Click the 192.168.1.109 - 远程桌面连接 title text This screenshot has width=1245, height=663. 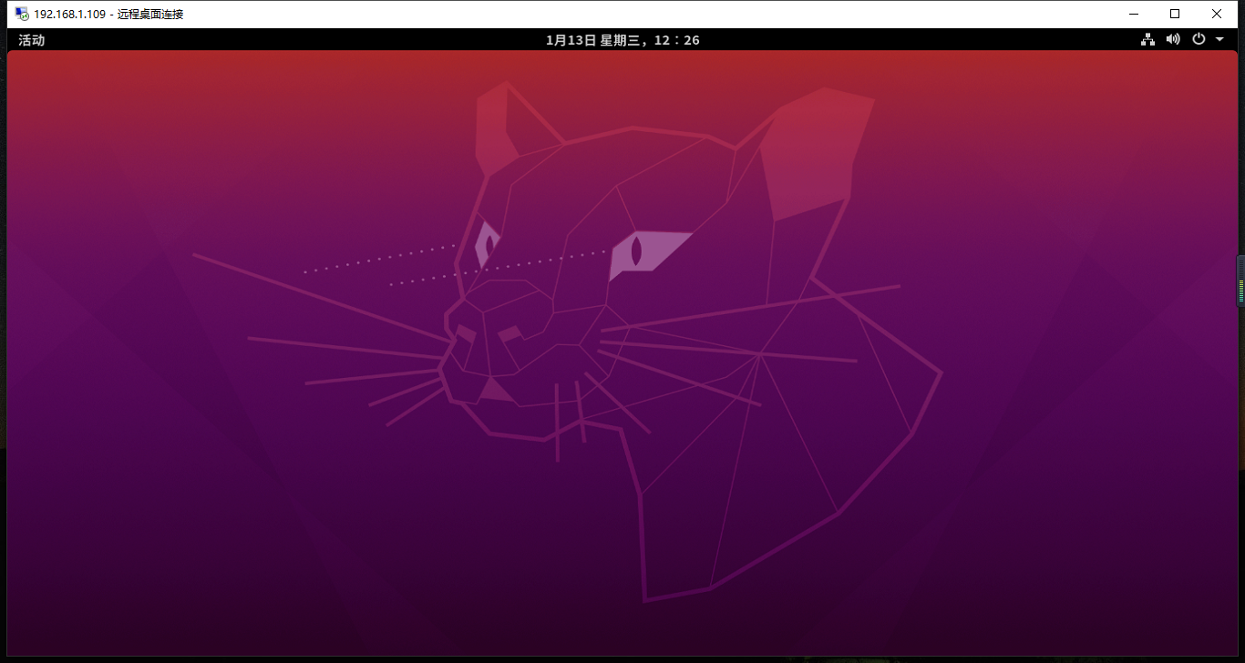coord(108,14)
